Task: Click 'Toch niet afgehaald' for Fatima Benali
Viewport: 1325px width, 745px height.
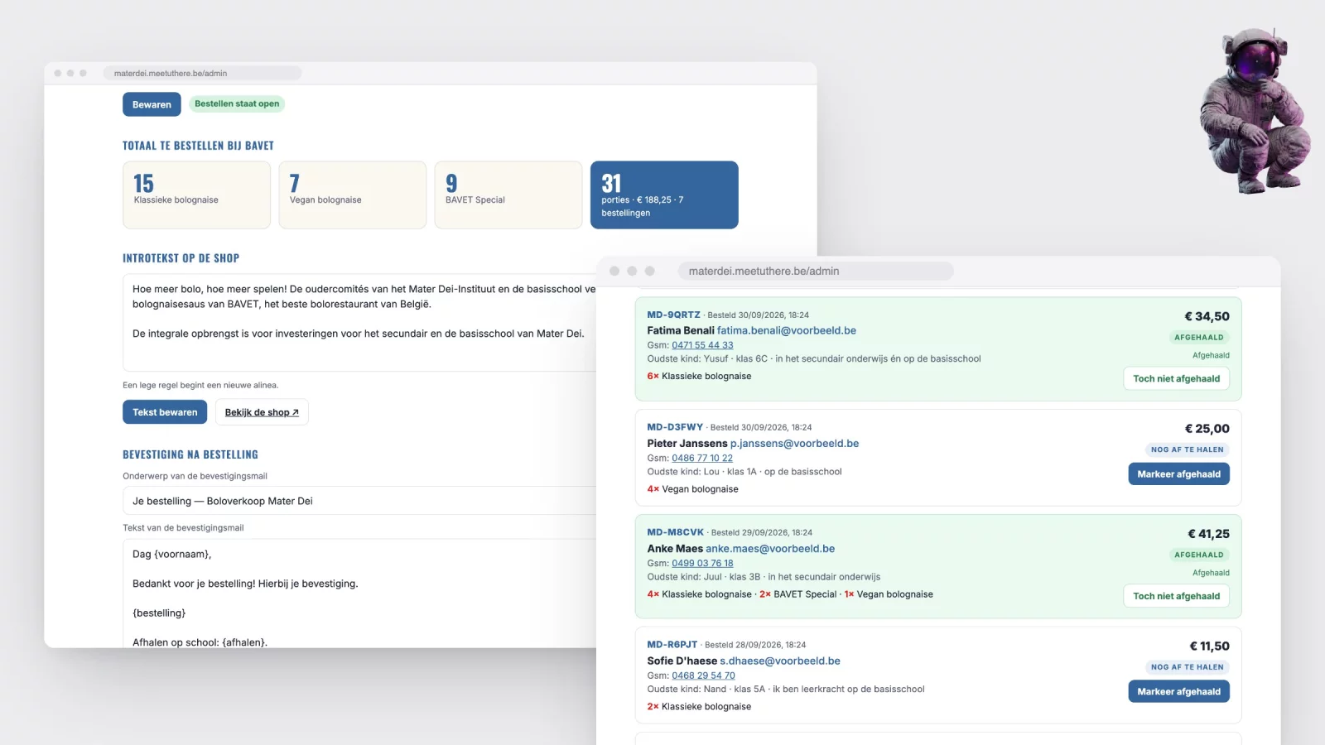Action: tap(1176, 378)
